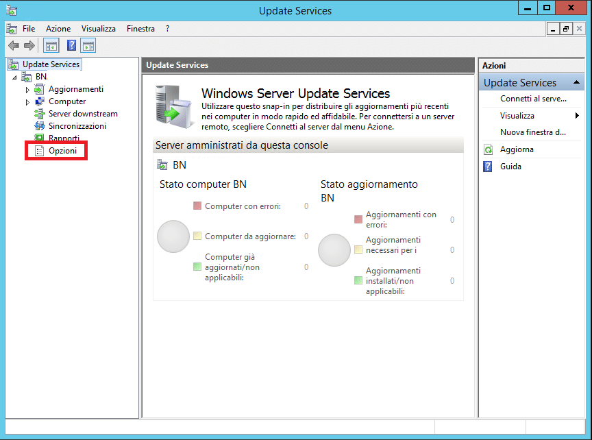Expand the Computer tree node
The width and height of the screenshot is (592, 440).
[27, 102]
